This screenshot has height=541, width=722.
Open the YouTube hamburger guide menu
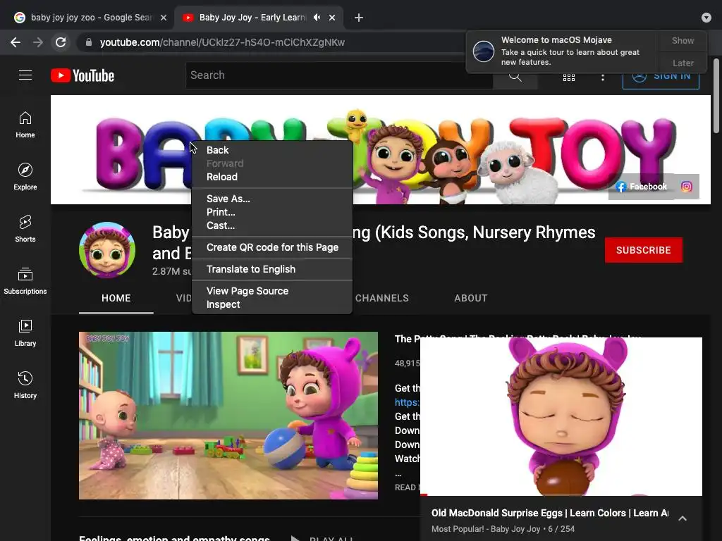click(x=25, y=75)
